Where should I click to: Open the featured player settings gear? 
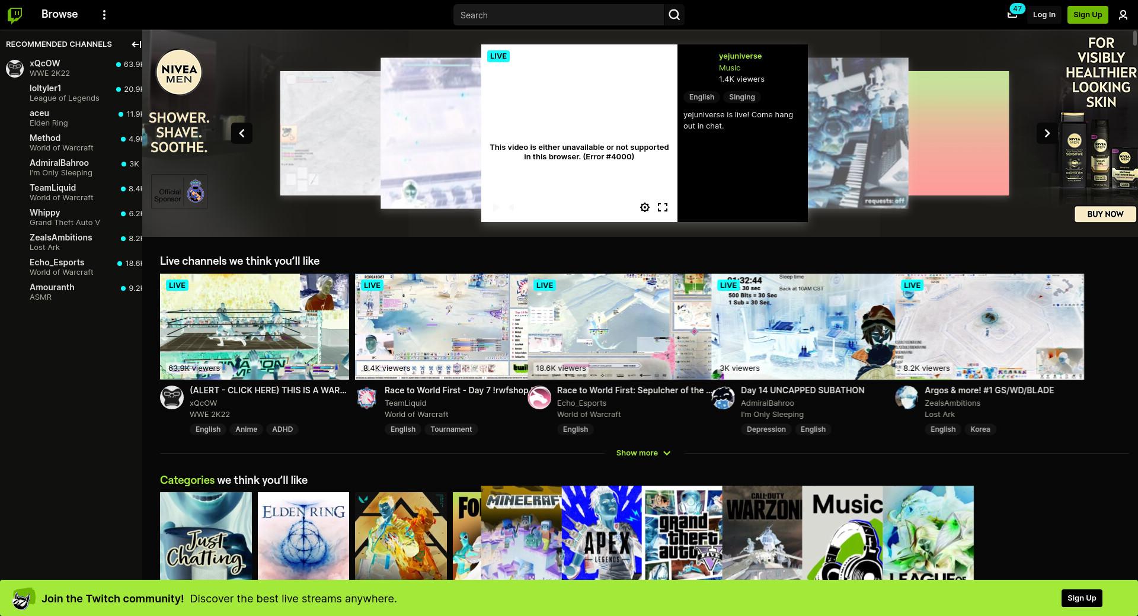645,207
